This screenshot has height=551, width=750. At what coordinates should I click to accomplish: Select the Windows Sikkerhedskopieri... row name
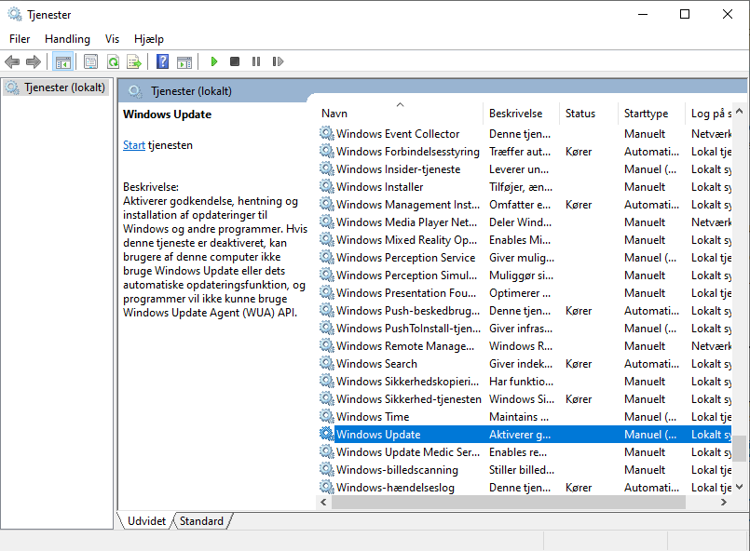[x=407, y=382]
